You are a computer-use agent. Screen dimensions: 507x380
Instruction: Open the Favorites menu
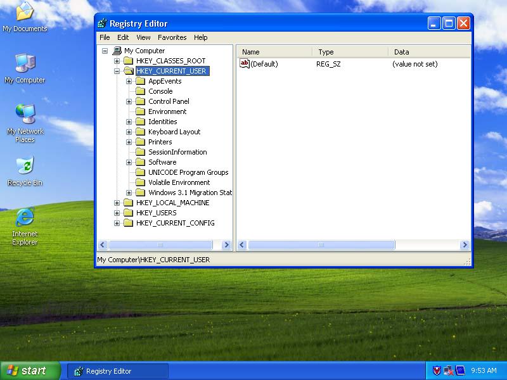(x=172, y=37)
